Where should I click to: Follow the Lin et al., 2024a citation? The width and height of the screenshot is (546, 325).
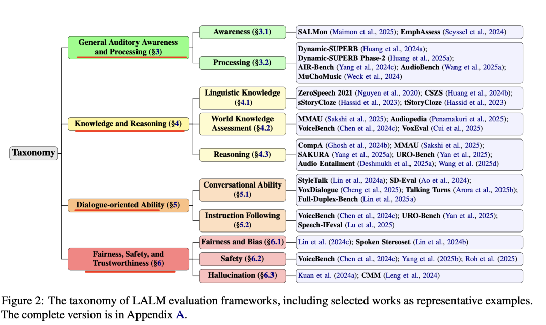click(x=358, y=180)
